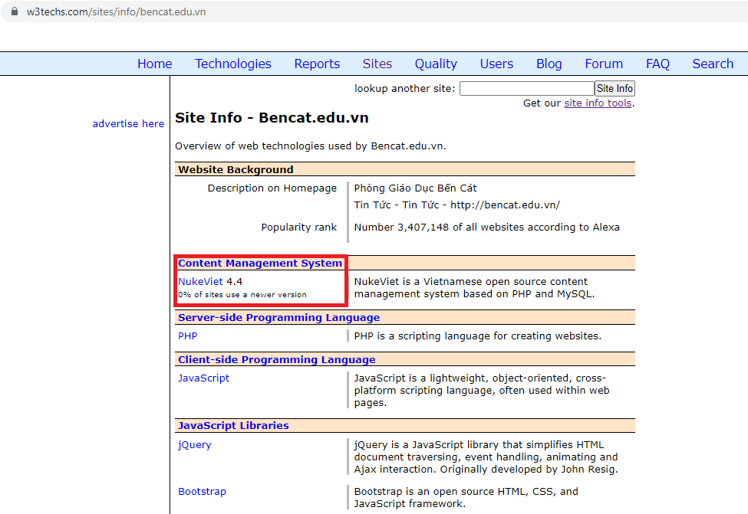748x514 pixels.
Task: Visit the Forum navigation link
Action: pyautogui.click(x=604, y=64)
